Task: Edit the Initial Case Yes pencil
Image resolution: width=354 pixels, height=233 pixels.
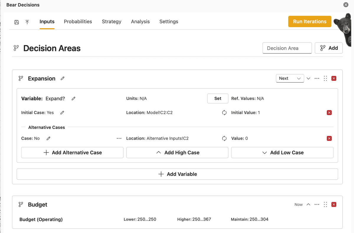Action: click(x=62, y=113)
